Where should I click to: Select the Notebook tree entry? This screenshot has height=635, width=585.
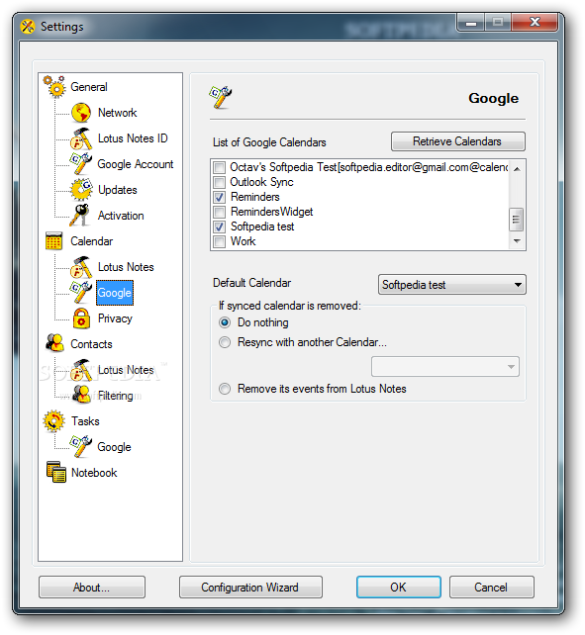[x=94, y=473]
